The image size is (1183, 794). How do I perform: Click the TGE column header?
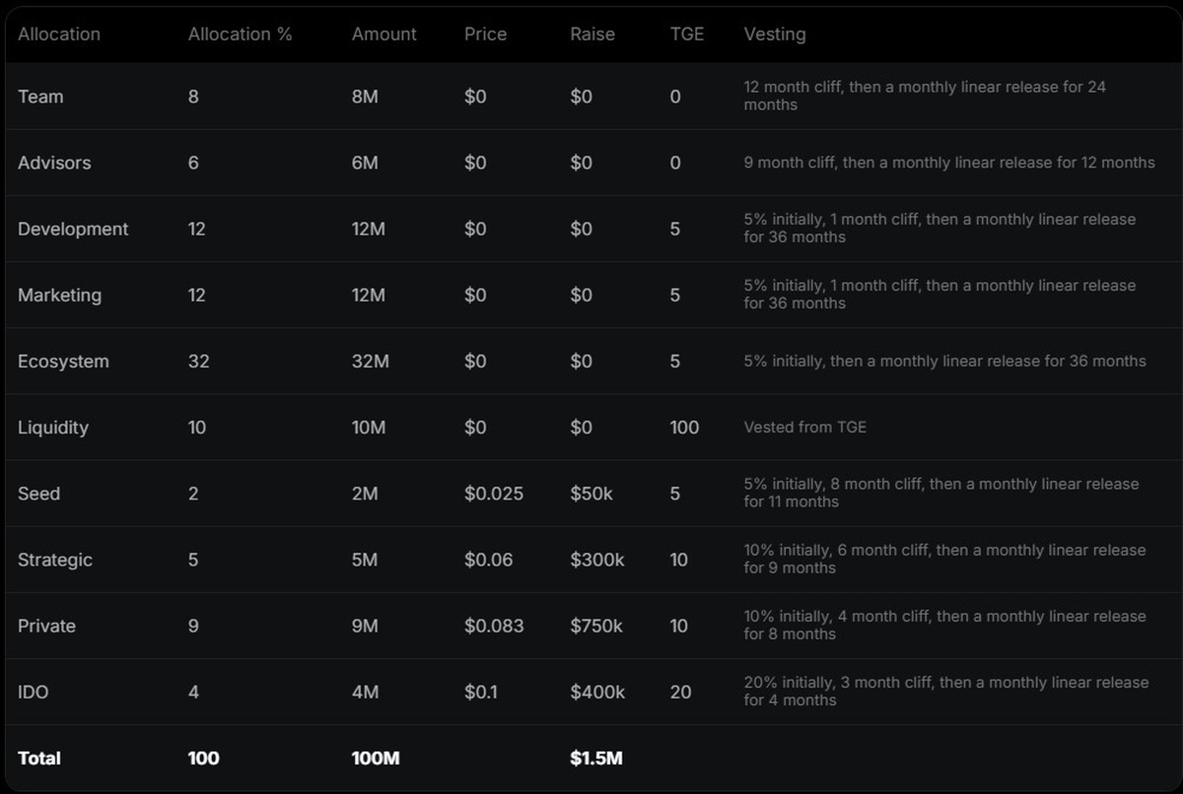pos(686,34)
